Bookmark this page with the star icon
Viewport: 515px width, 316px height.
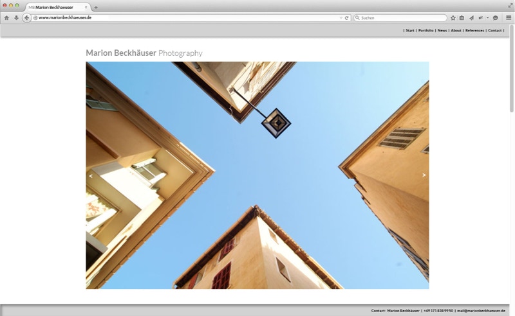(453, 18)
